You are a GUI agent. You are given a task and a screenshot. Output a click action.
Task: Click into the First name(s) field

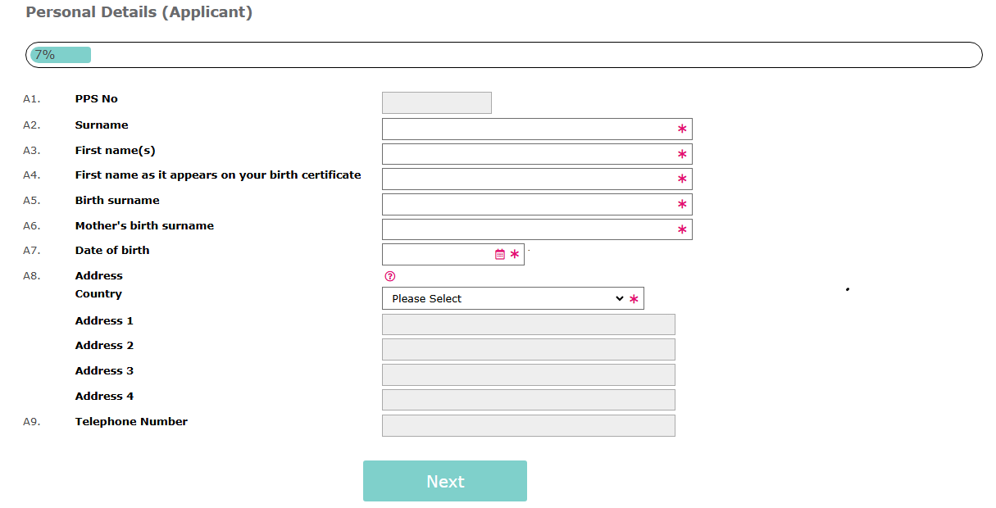tap(529, 154)
